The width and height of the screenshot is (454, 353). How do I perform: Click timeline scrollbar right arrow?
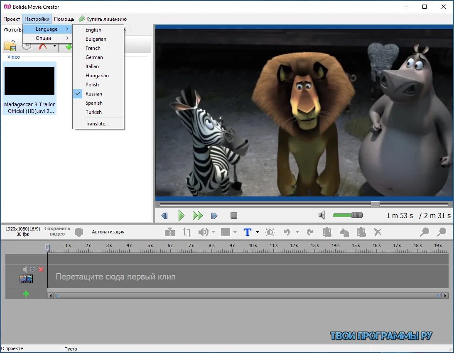pyautogui.click(x=445, y=296)
